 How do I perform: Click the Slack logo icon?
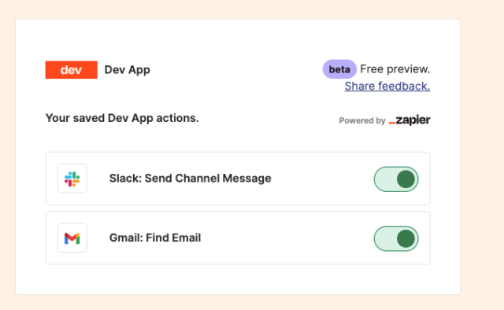click(72, 179)
